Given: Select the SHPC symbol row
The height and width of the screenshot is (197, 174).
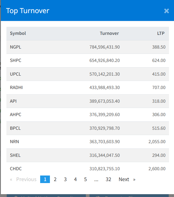Looking at the screenshot, I should click(16, 61).
